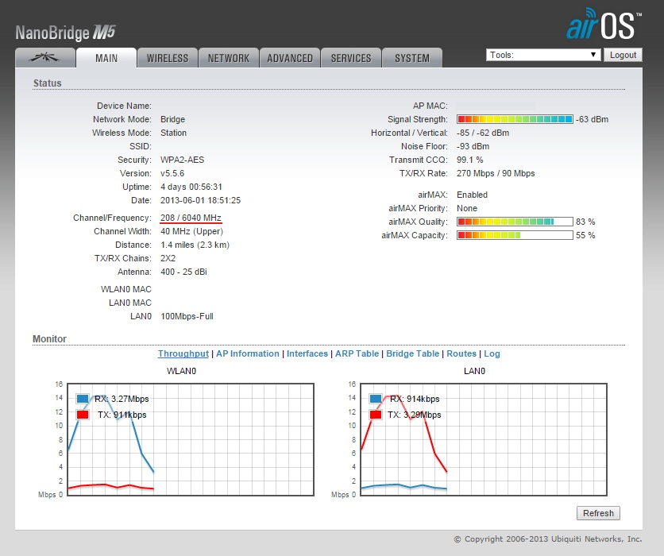The height and width of the screenshot is (556, 664).
Task: Click the 83 % airMAX Quality value
Action: 585,222
